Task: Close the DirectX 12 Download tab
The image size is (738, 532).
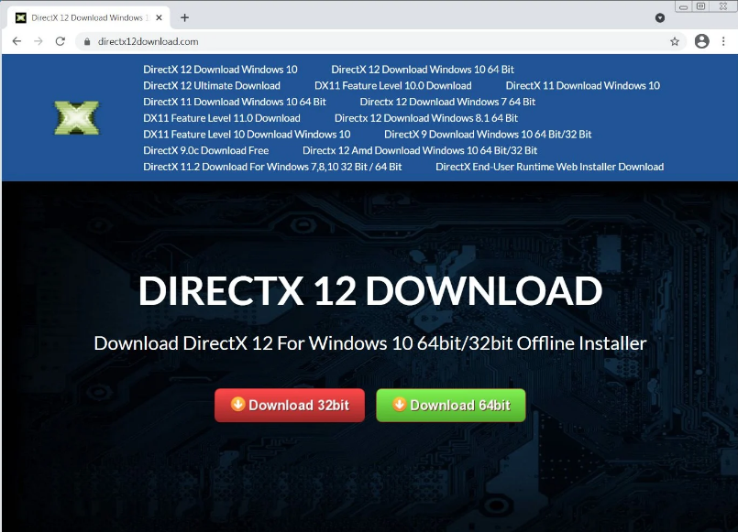Action: pyautogui.click(x=160, y=18)
